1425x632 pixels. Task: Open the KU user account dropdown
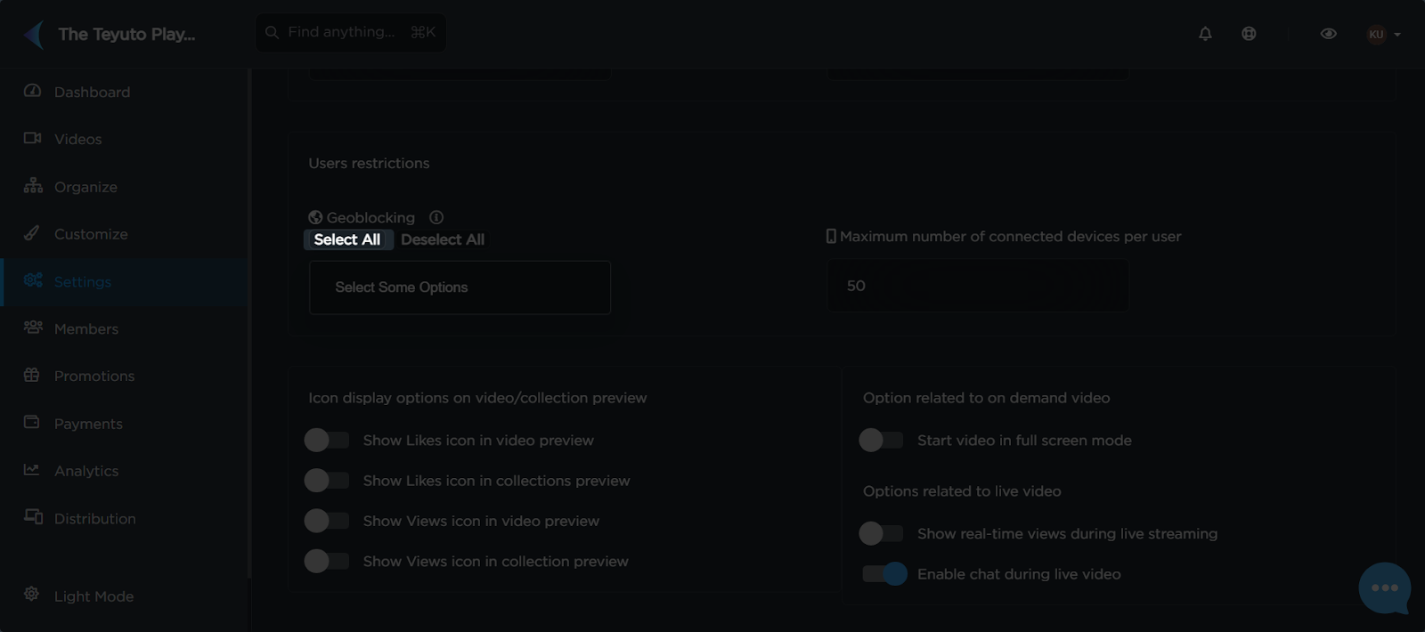tap(1384, 35)
